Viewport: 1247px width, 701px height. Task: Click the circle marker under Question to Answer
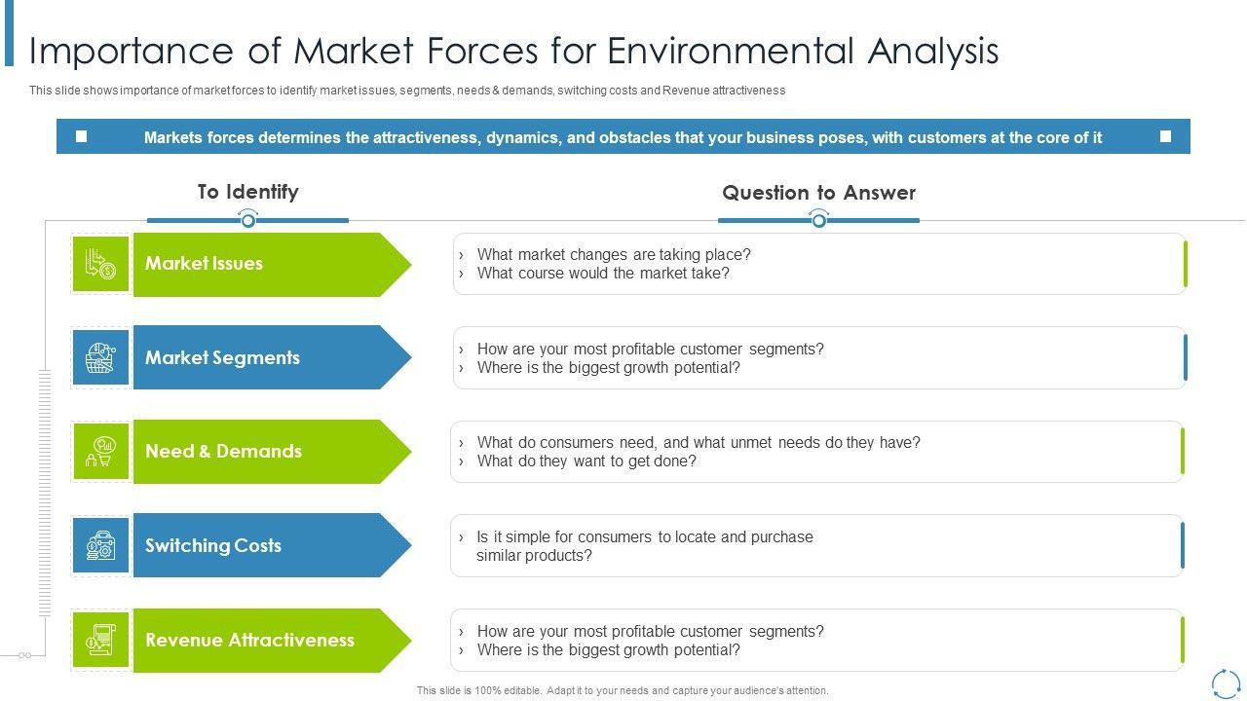coord(819,221)
